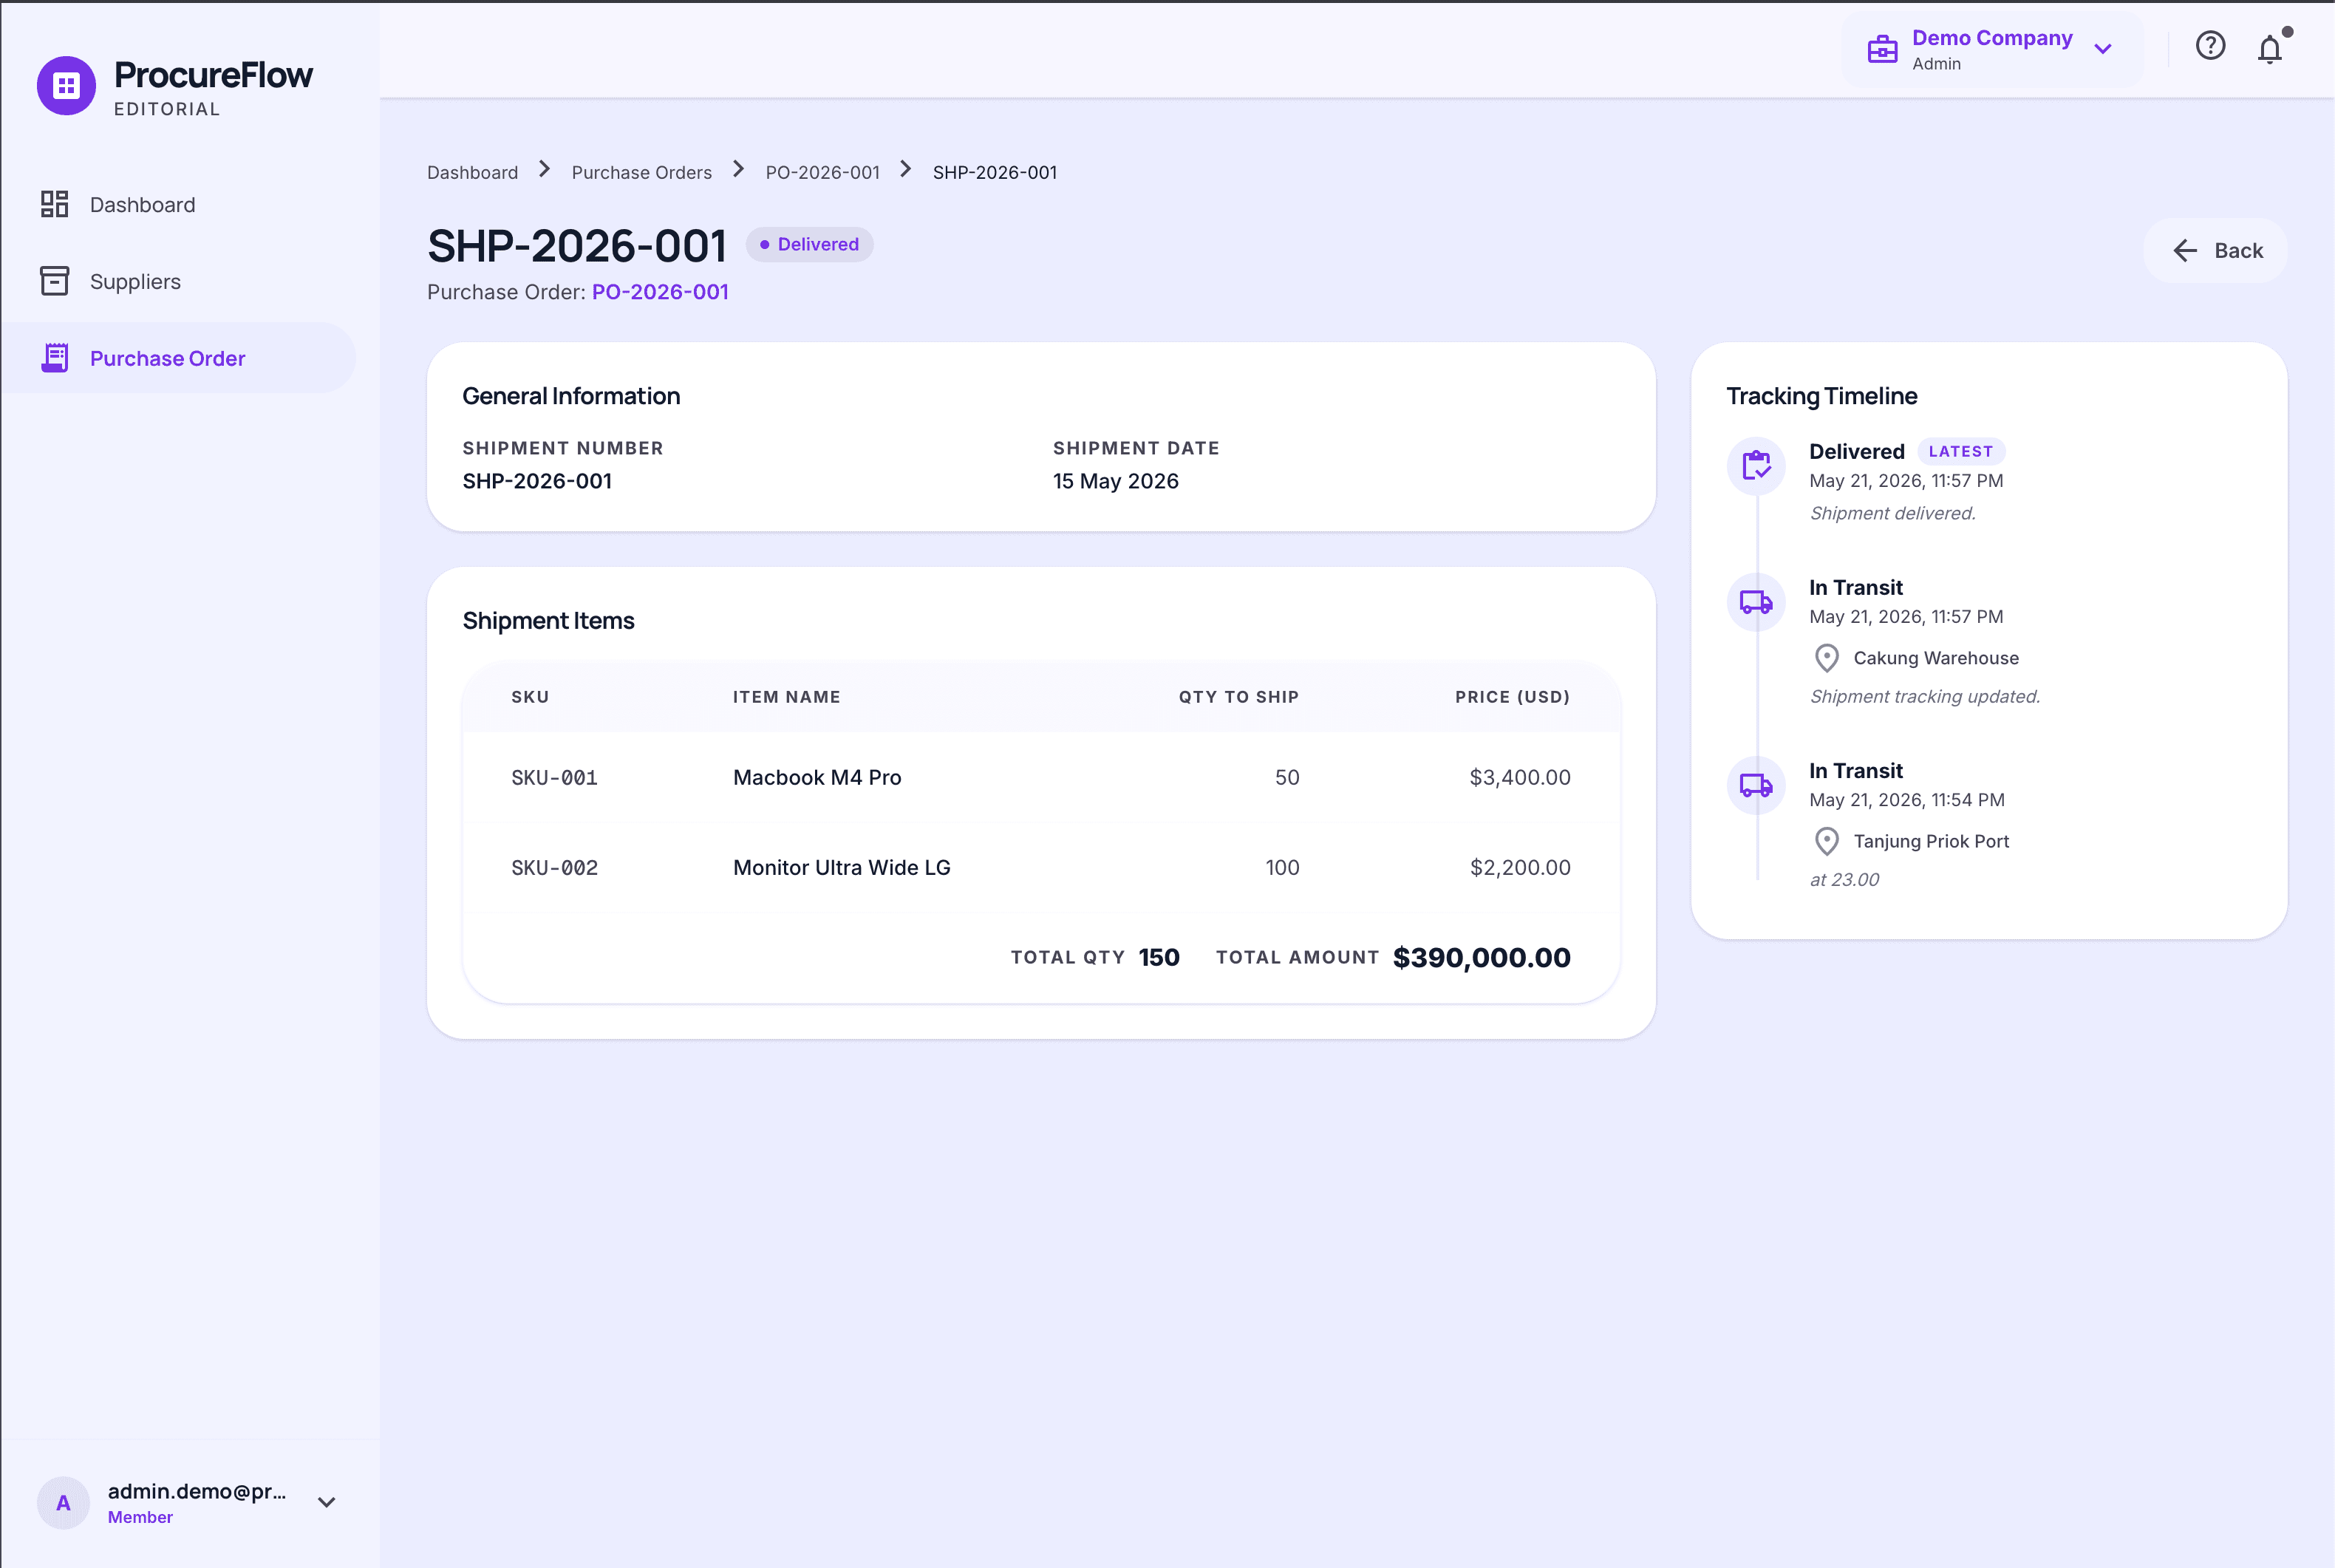Click the 'at 23.00' timeline note
2335x1568 pixels.
click(x=1844, y=879)
